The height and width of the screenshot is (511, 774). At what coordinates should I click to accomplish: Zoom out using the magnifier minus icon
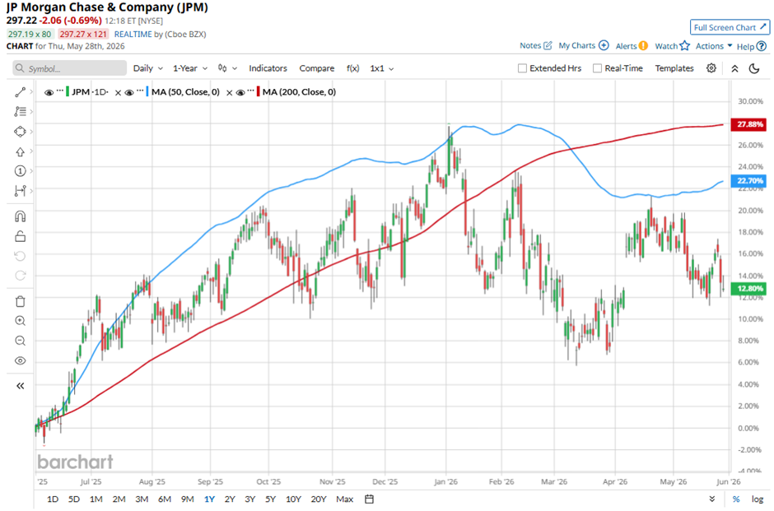pyautogui.click(x=21, y=341)
